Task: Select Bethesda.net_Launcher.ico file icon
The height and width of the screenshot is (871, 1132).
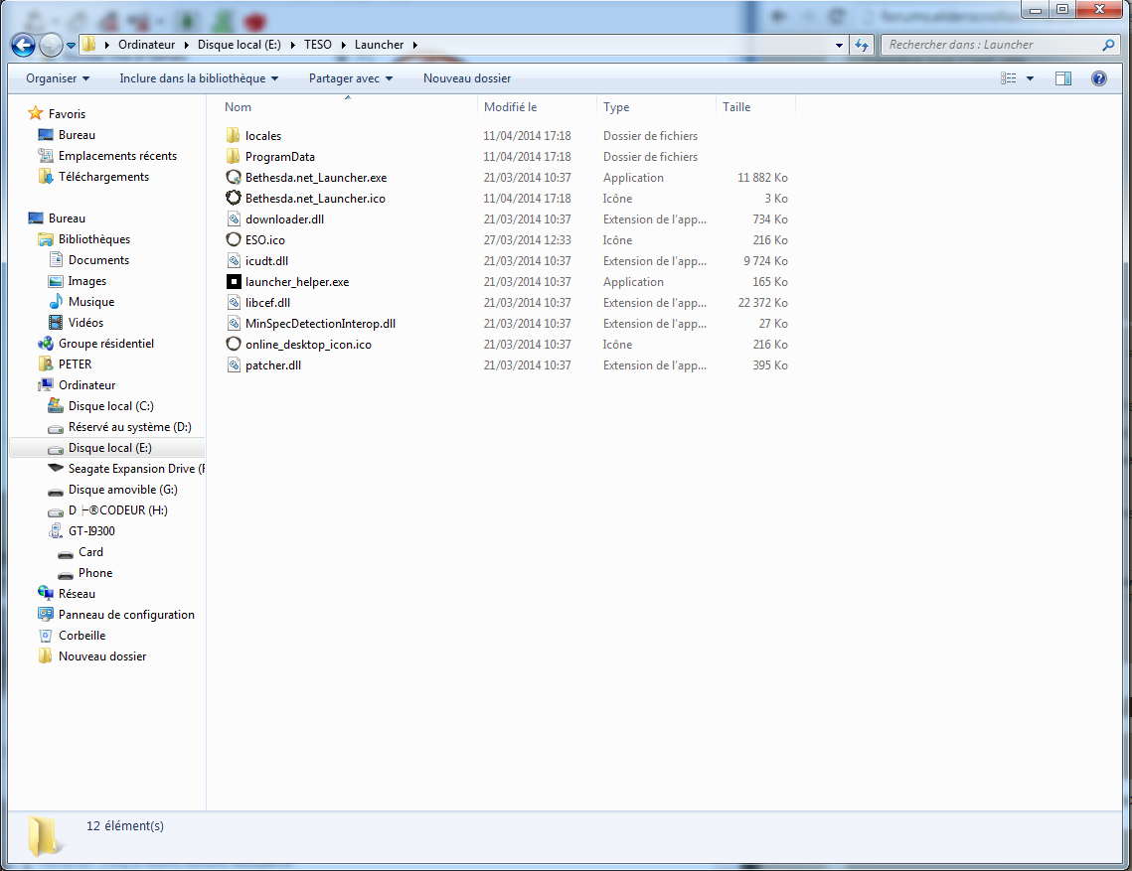Action: [x=234, y=199]
